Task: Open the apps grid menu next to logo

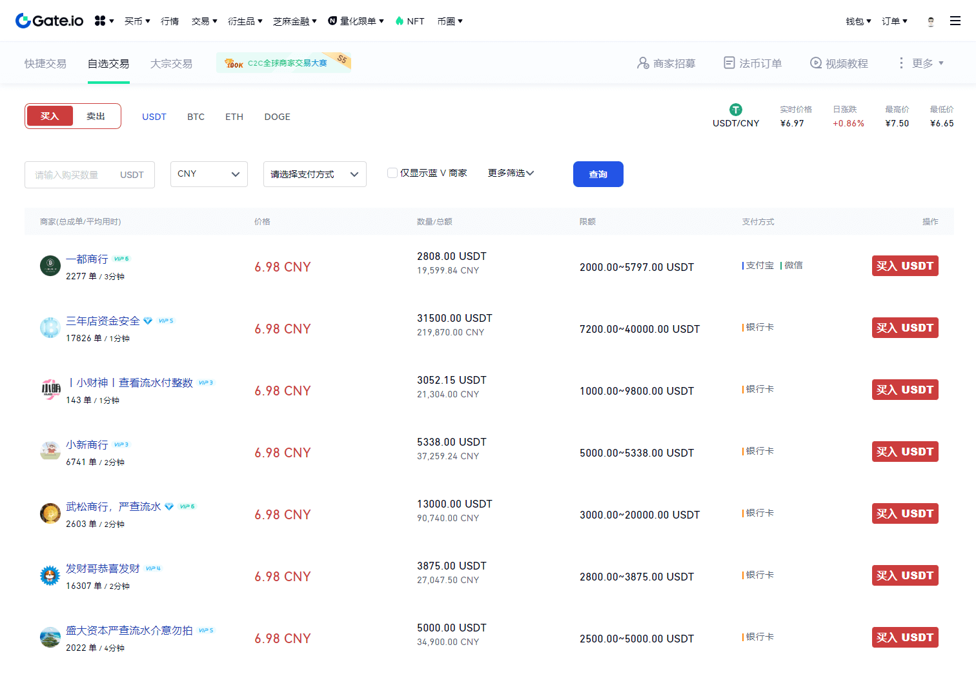Action: (101, 21)
